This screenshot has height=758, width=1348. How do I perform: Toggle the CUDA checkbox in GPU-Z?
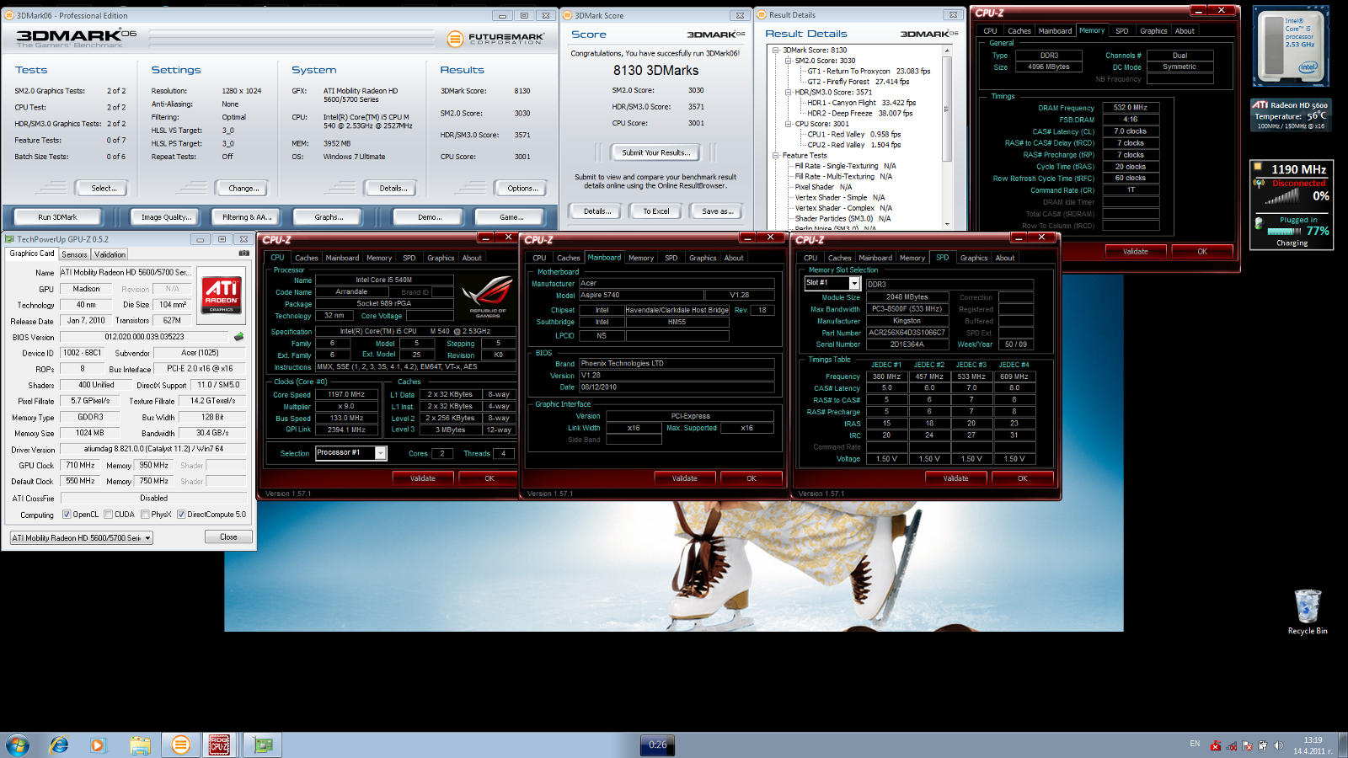pos(109,515)
